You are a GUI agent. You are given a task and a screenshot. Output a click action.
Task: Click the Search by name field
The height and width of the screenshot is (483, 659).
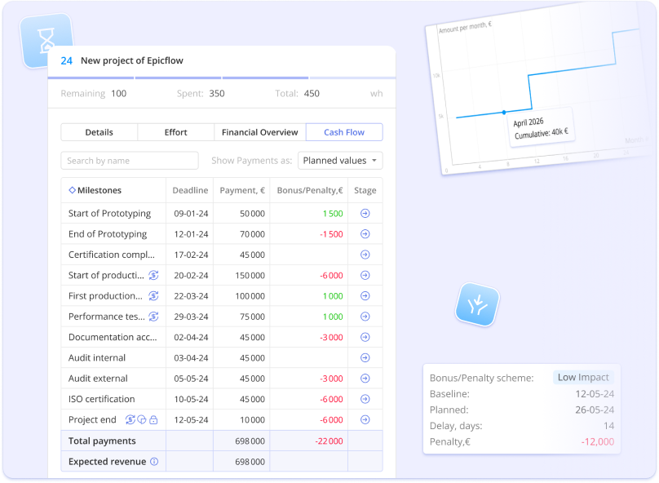(x=130, y=161)
